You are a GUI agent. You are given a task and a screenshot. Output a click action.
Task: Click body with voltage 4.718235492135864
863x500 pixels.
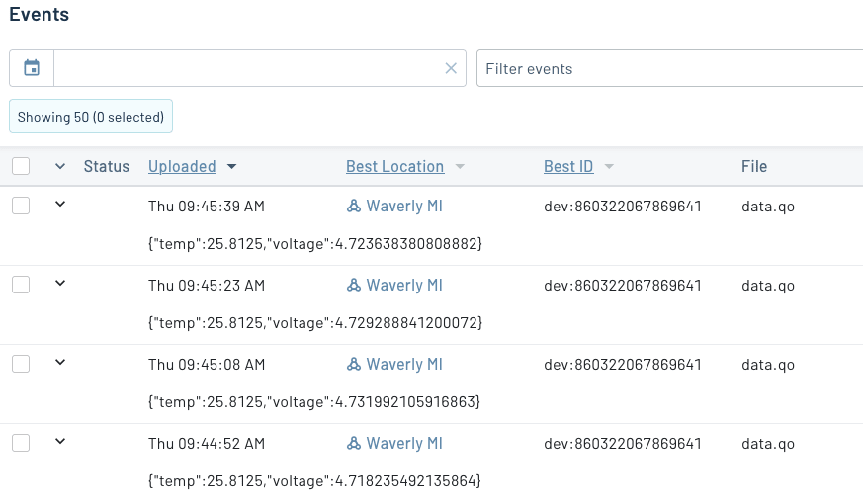point(314,481)
